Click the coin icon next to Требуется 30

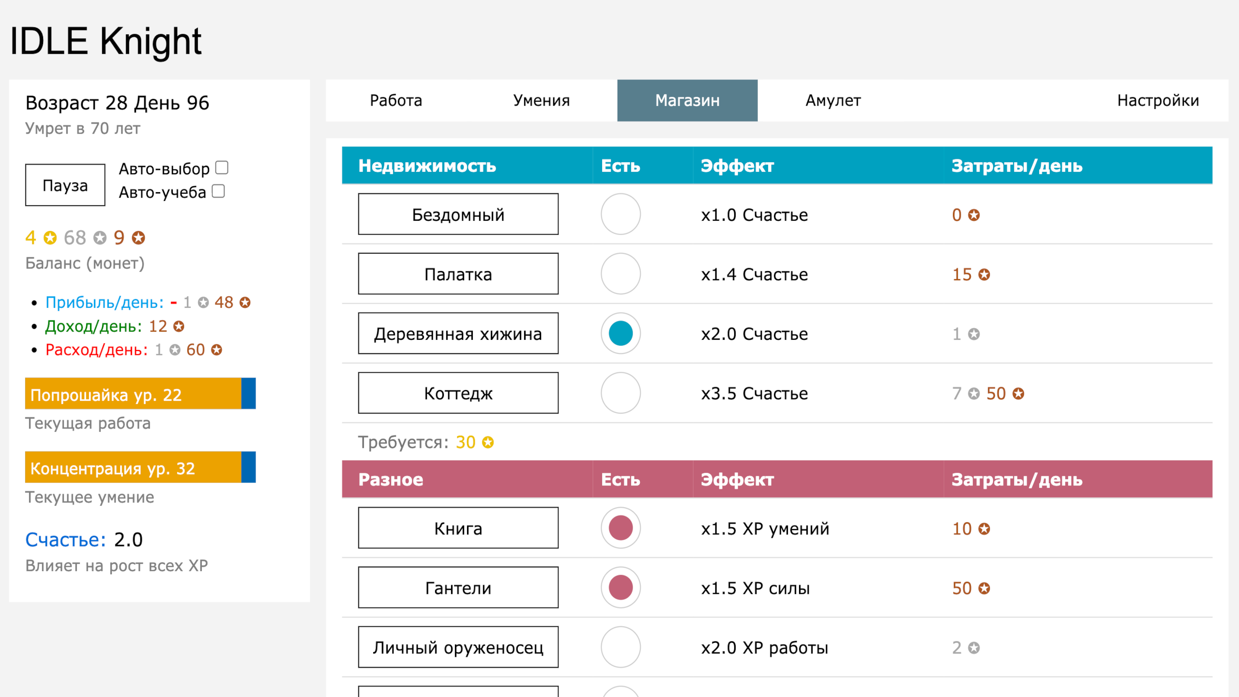click(x=488, y=441)
